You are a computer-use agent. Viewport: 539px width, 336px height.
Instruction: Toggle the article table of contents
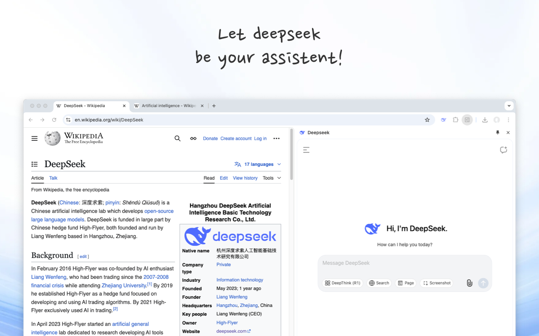point(35,164)
